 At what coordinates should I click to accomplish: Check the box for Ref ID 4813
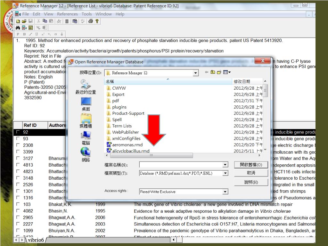18,164
